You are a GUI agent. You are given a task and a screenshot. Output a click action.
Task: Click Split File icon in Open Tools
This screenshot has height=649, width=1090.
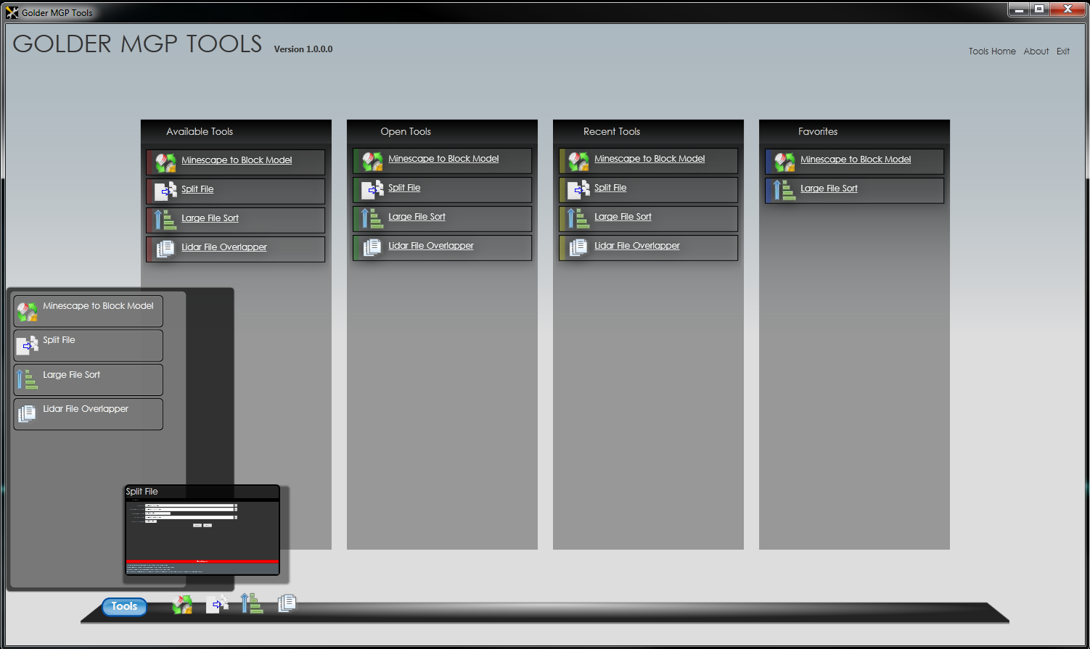coord(372,190)
